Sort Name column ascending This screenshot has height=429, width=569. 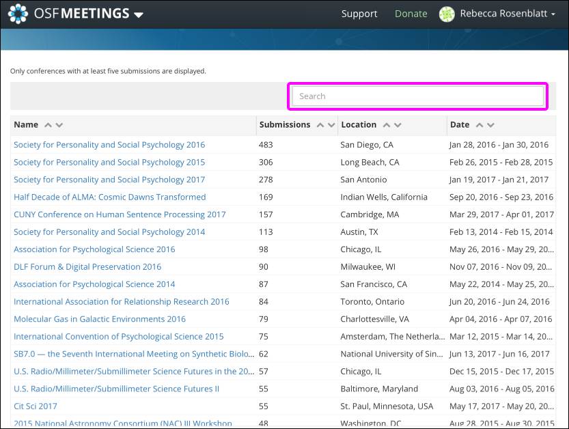coord(48,125)
